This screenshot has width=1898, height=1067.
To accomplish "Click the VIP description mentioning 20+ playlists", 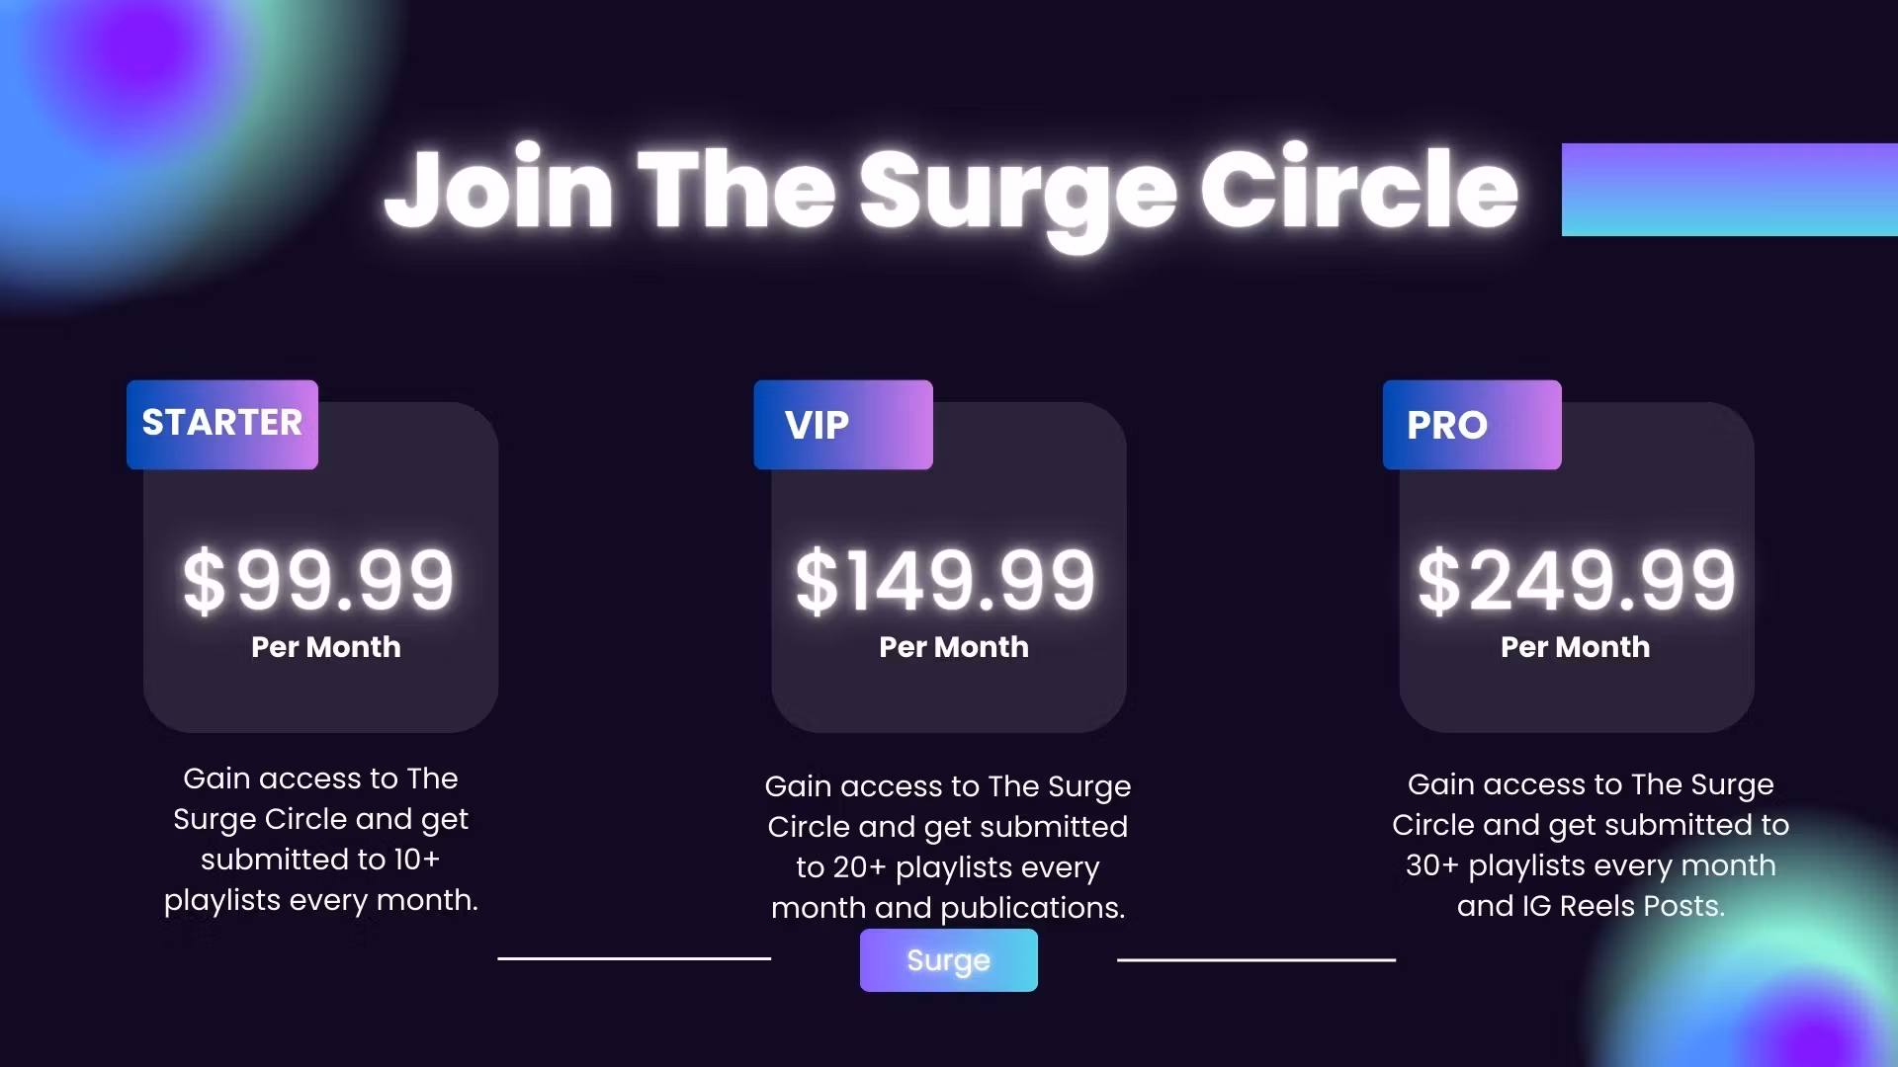I will (947, 847).
